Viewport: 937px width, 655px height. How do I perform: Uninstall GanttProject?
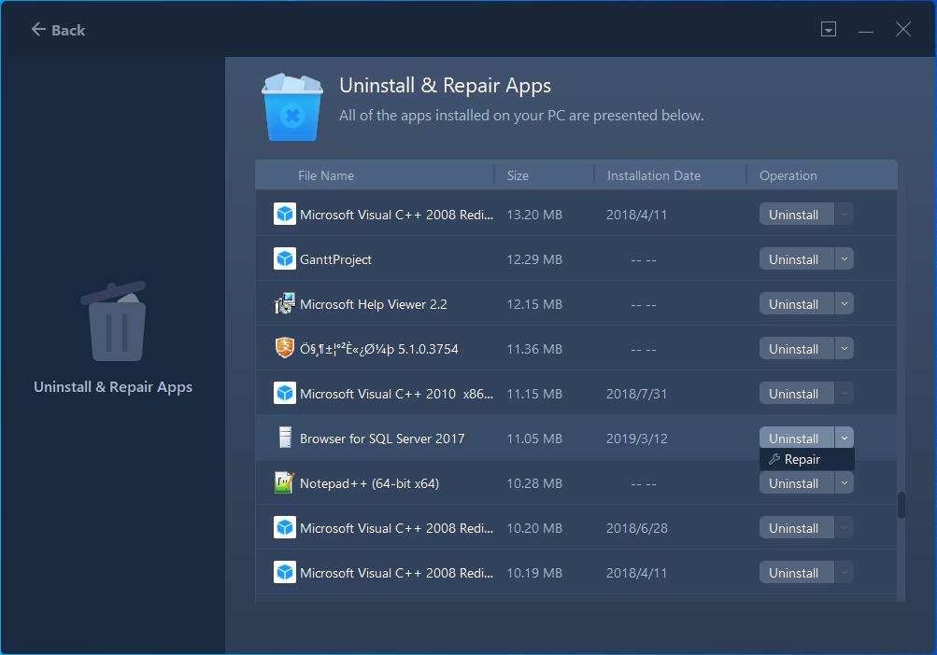796,259
